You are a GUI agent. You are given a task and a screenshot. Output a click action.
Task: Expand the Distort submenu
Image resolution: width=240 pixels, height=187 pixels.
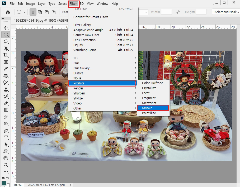103,73
